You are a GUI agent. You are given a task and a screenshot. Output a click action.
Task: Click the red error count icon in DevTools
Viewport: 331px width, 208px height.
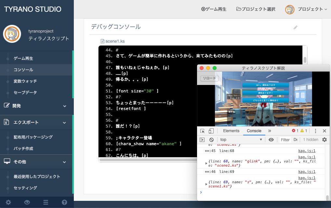293,131
